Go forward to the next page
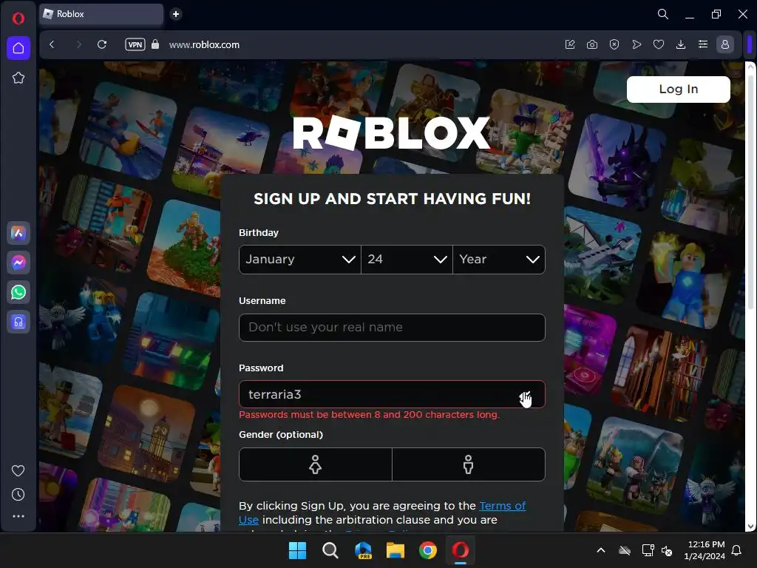Screen dimensions: 757x568 (x=78, y=44)
